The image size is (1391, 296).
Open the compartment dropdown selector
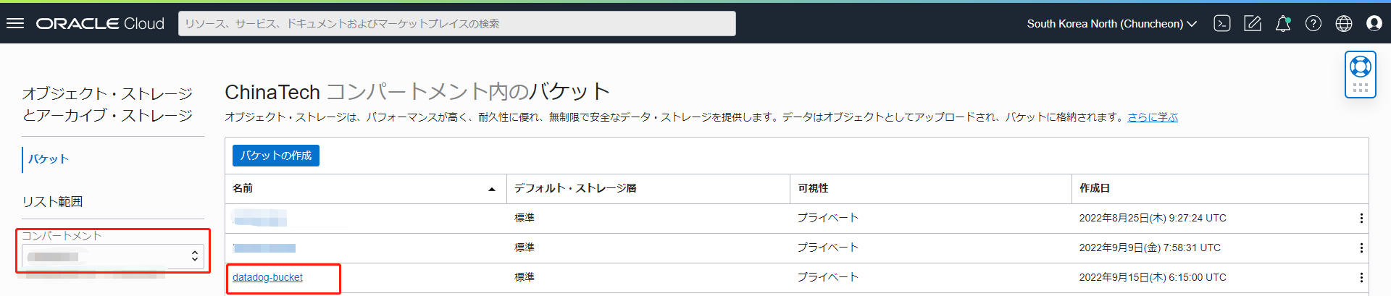coord(113,256)
